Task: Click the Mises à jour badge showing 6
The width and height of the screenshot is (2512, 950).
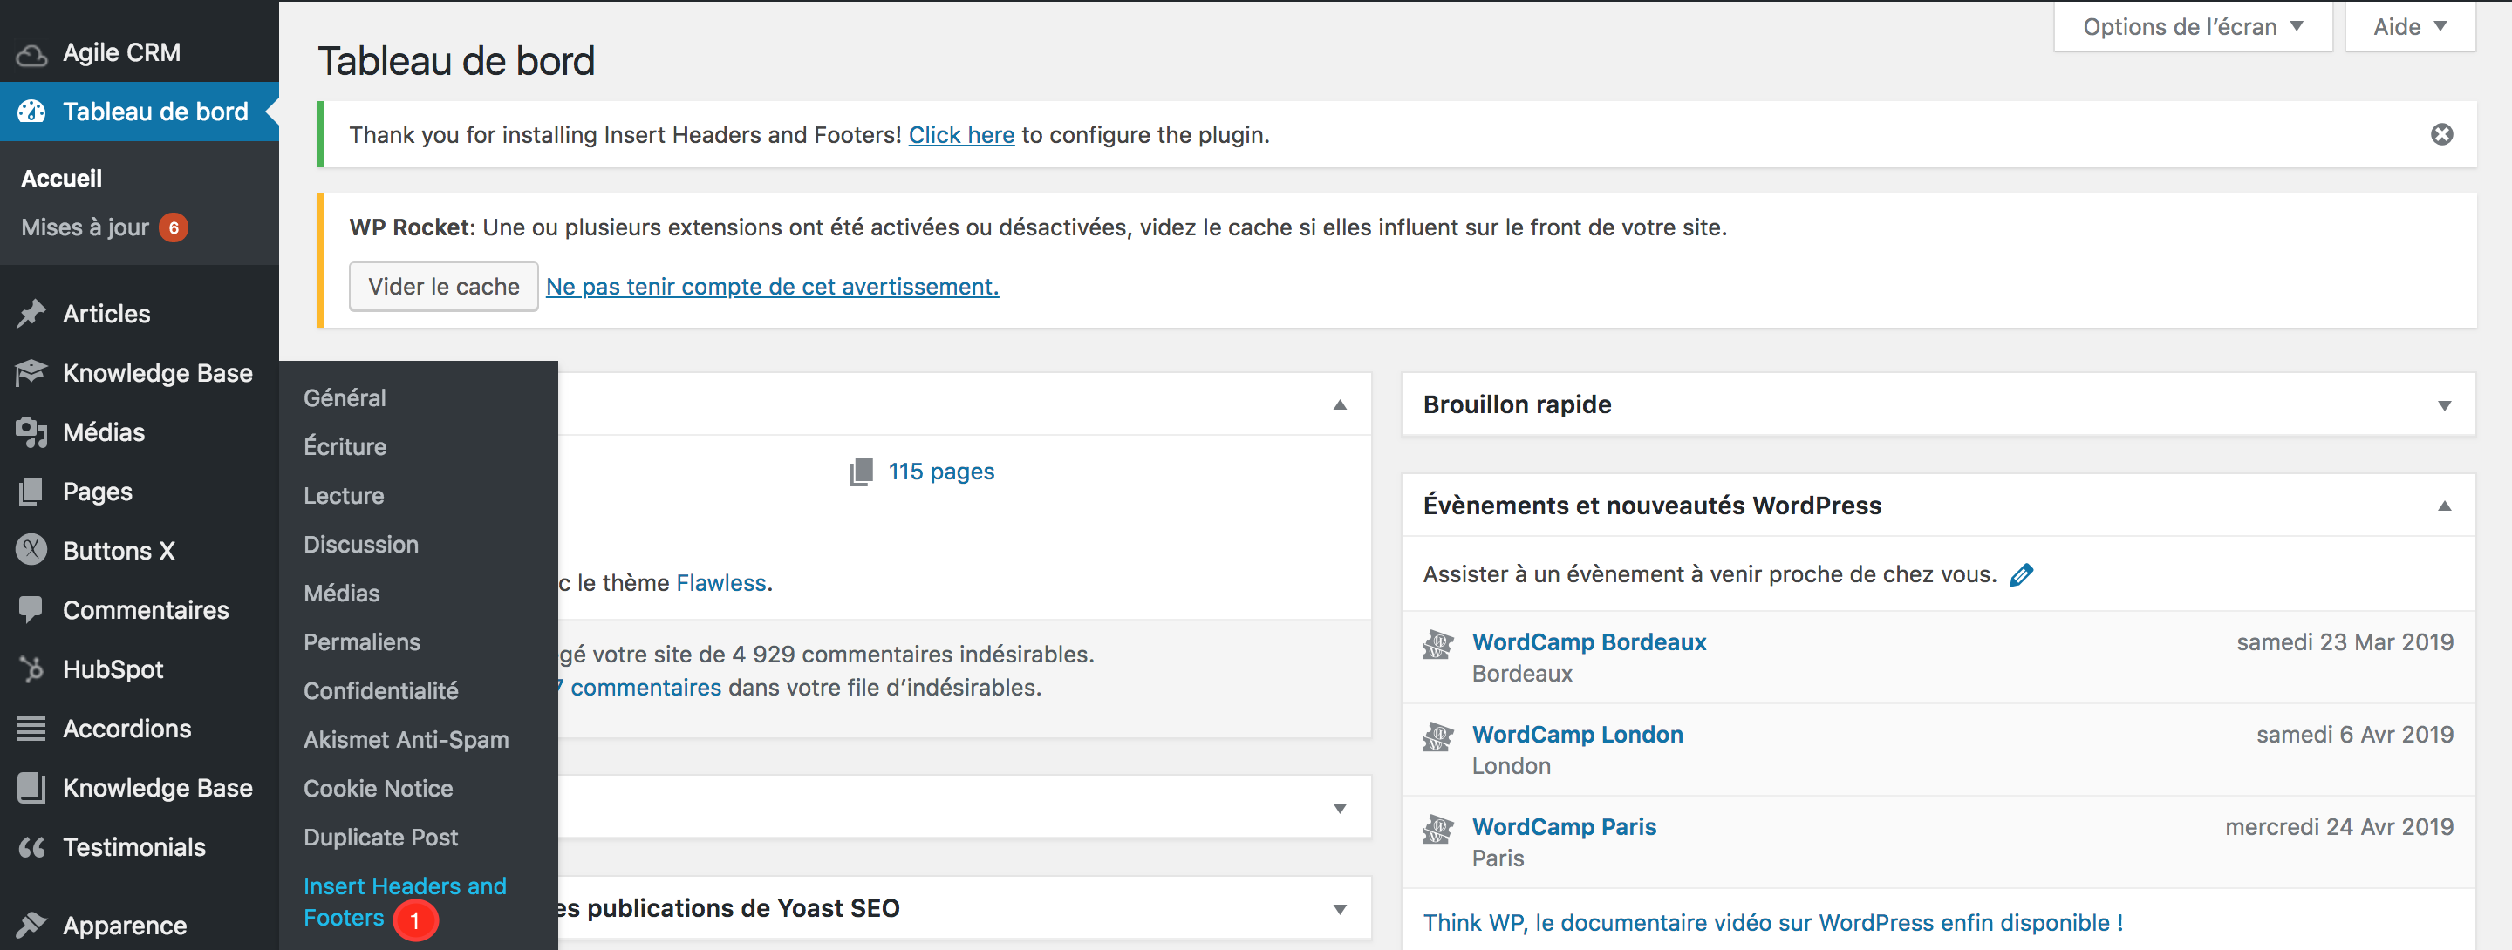Action: click(x=174, y=228)
